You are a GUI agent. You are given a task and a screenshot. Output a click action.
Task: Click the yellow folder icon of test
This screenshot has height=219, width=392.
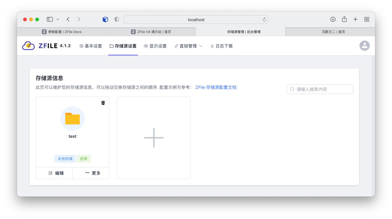pyautogui.click(x=73, y=119)
